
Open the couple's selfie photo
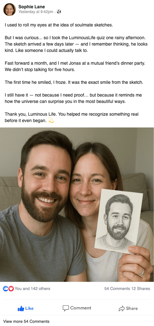pyautogui.click(x=77, y=205)
